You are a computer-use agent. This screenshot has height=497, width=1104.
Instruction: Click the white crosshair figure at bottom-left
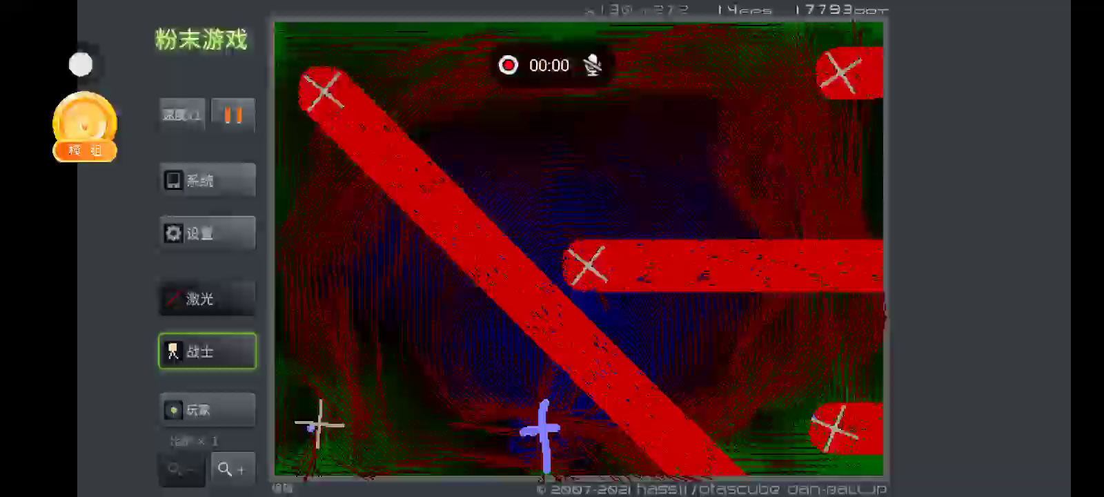319,424
